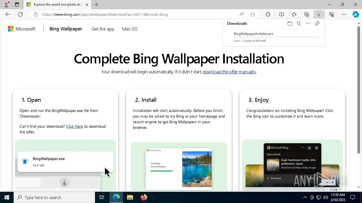Open the profile avatar icon
The image size is (362, 203).
(x=6, y=5)
